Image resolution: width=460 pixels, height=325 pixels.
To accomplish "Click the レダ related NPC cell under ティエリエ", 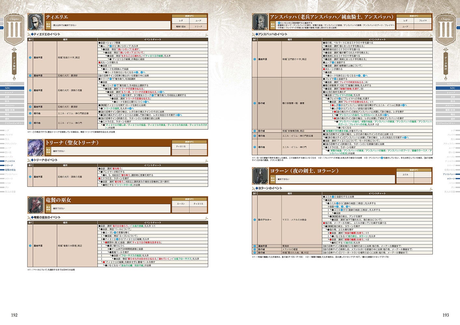I will [181, 20].
